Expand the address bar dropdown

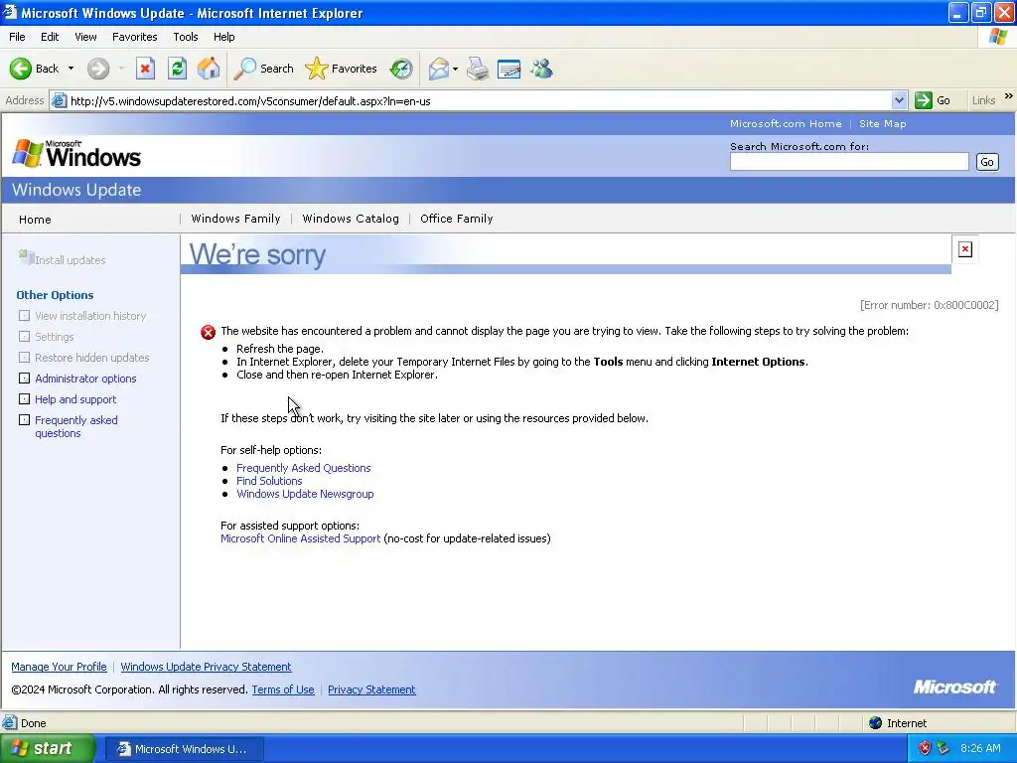pyautogui.click(x=899, y=100)
